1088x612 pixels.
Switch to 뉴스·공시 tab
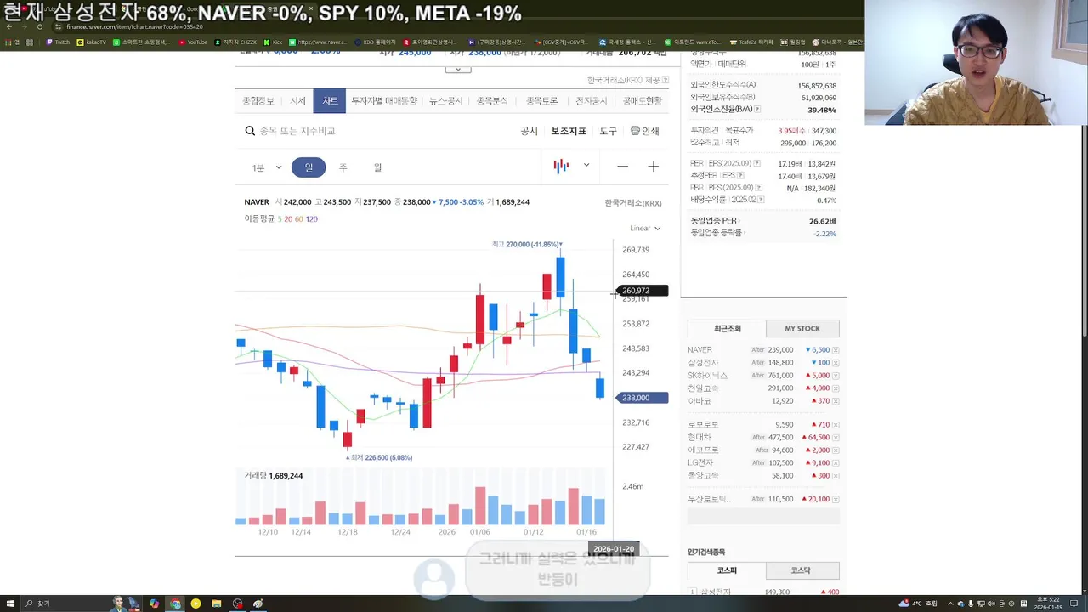coord(445,101)
